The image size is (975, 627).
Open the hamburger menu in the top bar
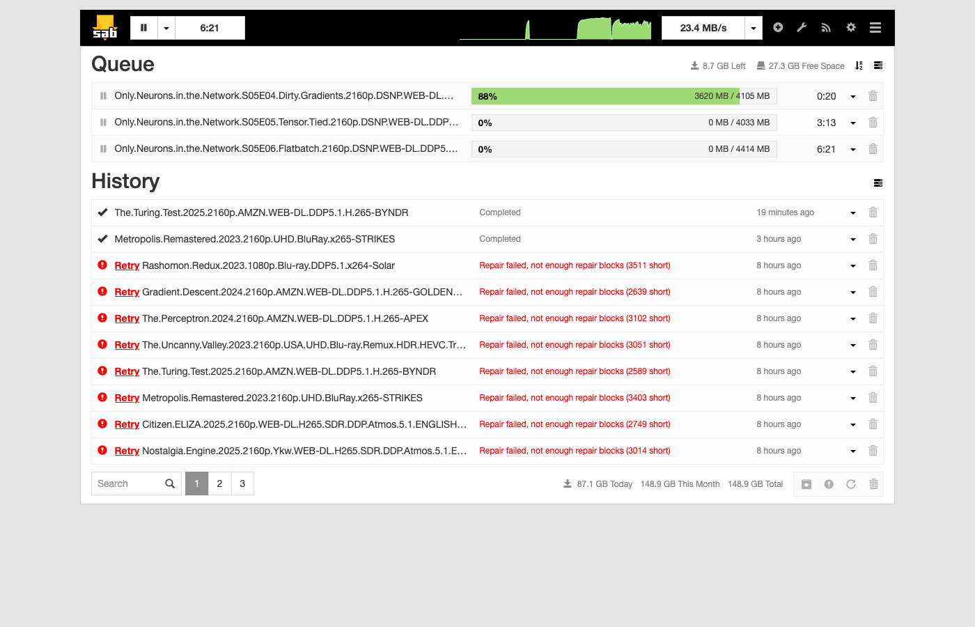(875, 27)
